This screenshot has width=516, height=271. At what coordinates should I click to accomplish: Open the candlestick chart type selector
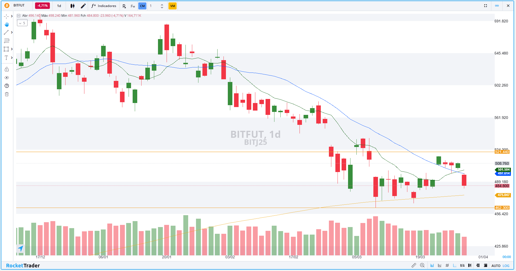coord(72,6)
